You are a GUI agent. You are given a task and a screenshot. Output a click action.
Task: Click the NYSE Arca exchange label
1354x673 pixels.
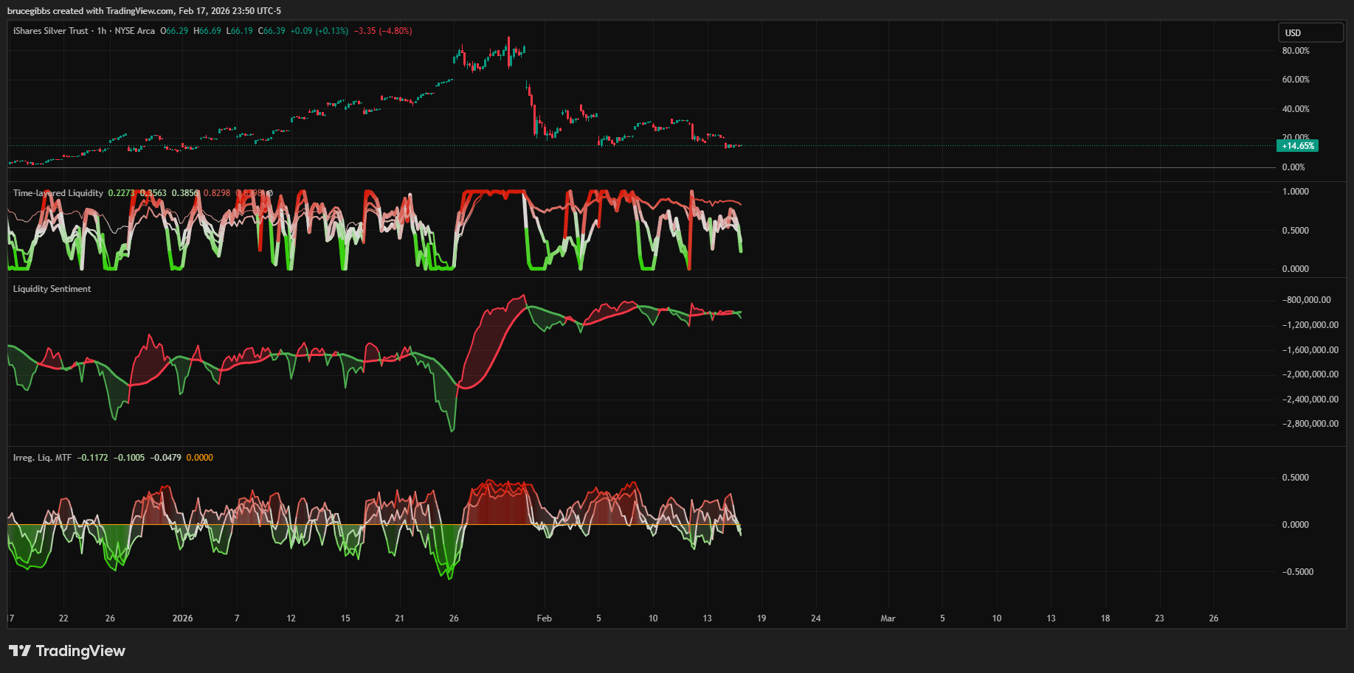(134, 31)
